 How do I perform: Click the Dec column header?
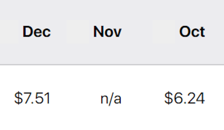coord(37,32)
